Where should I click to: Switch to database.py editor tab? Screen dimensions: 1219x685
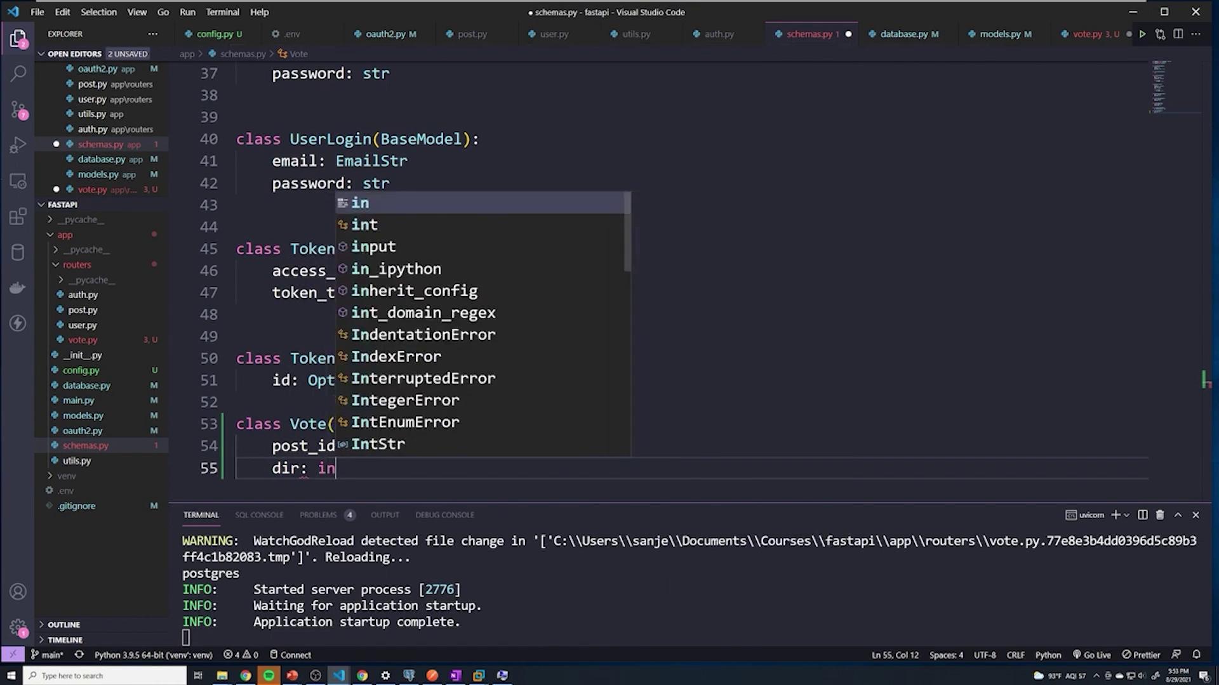click(903, 34)
